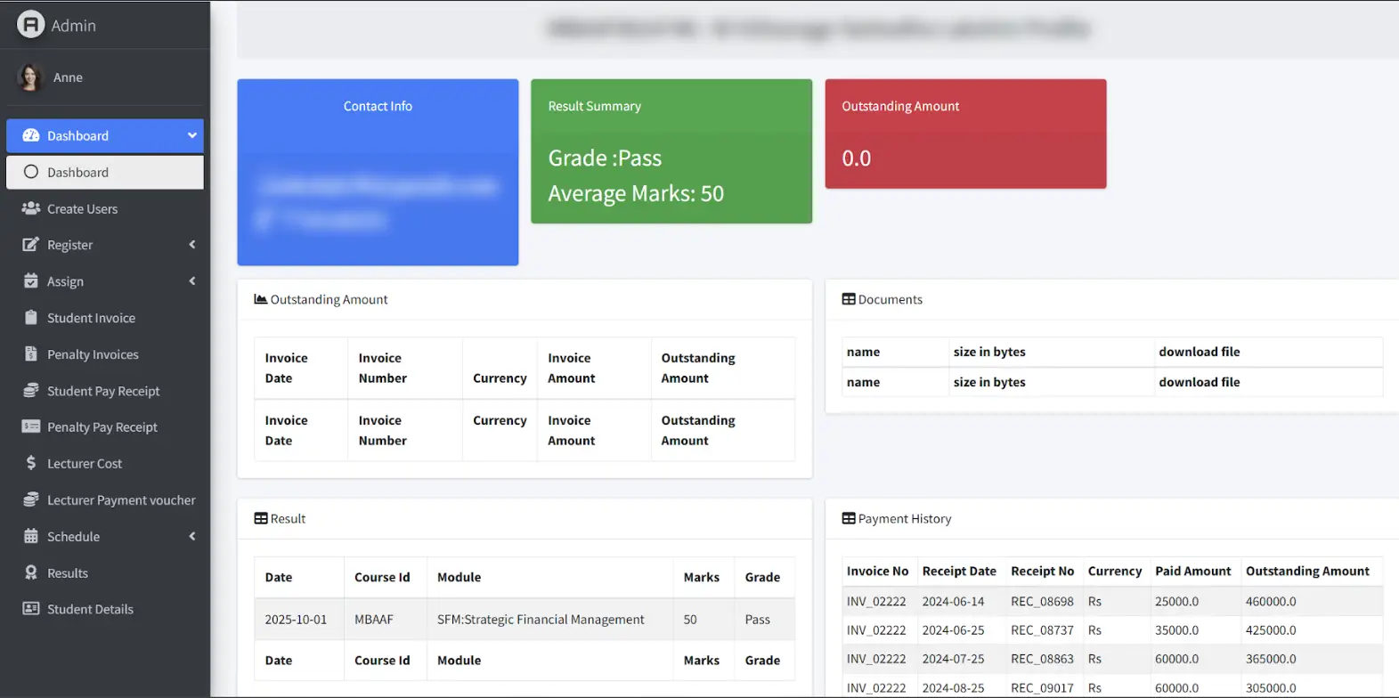Open Lecturer Payment voucher menu item
The image size is (1399, 698).
(120, 500)
